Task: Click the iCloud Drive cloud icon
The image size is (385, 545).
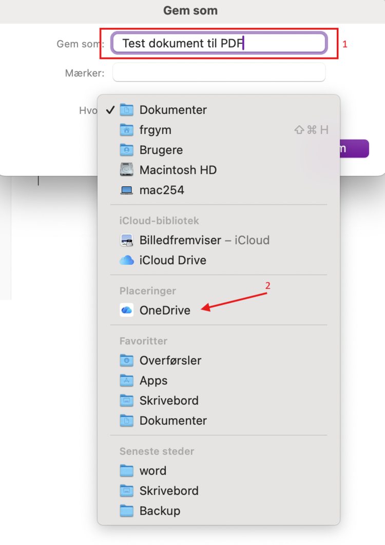Action: point(127,260)
